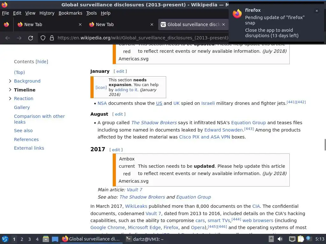This screenshot has width=326, height=244.
Task: Switch to workspace 4
Action: (x=37, y=239)
